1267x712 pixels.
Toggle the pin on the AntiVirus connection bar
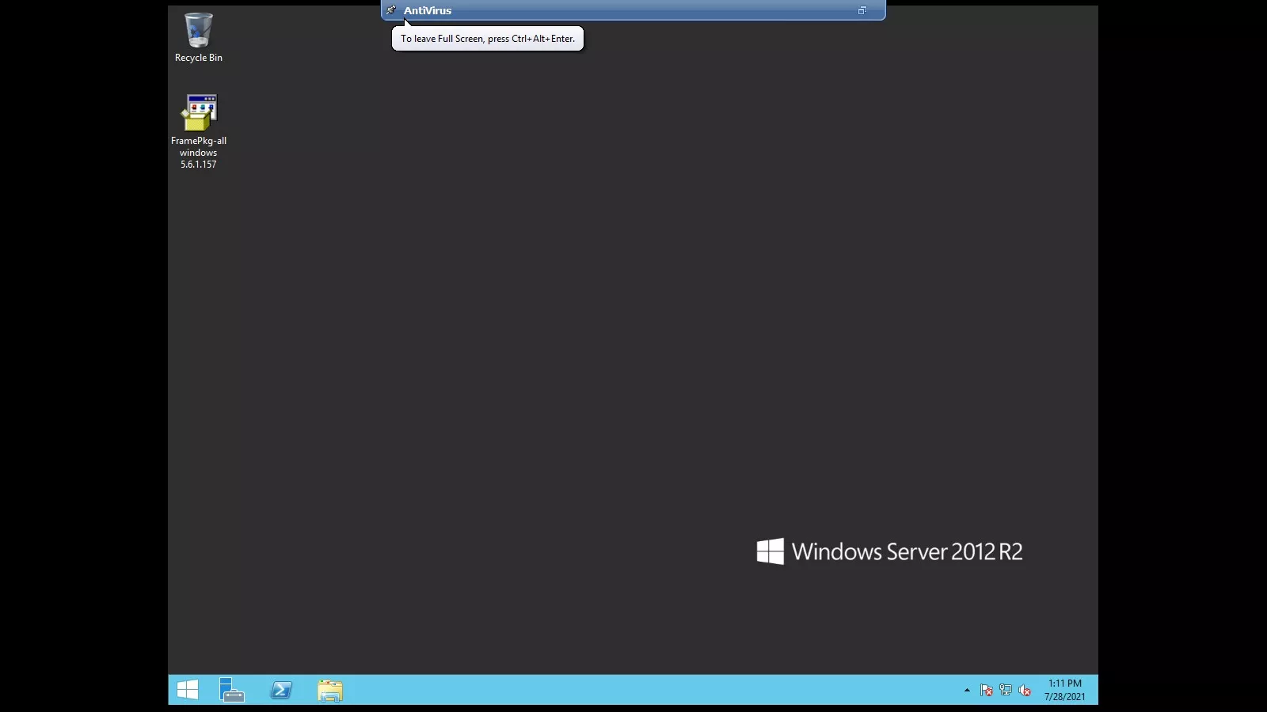point(391,10)
